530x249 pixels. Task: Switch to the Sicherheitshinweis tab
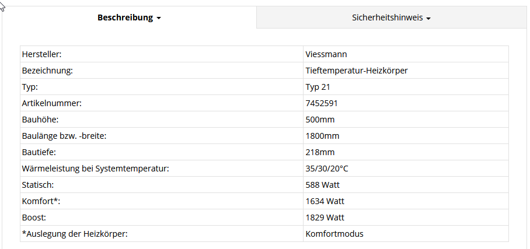click(x=391, y=17)
